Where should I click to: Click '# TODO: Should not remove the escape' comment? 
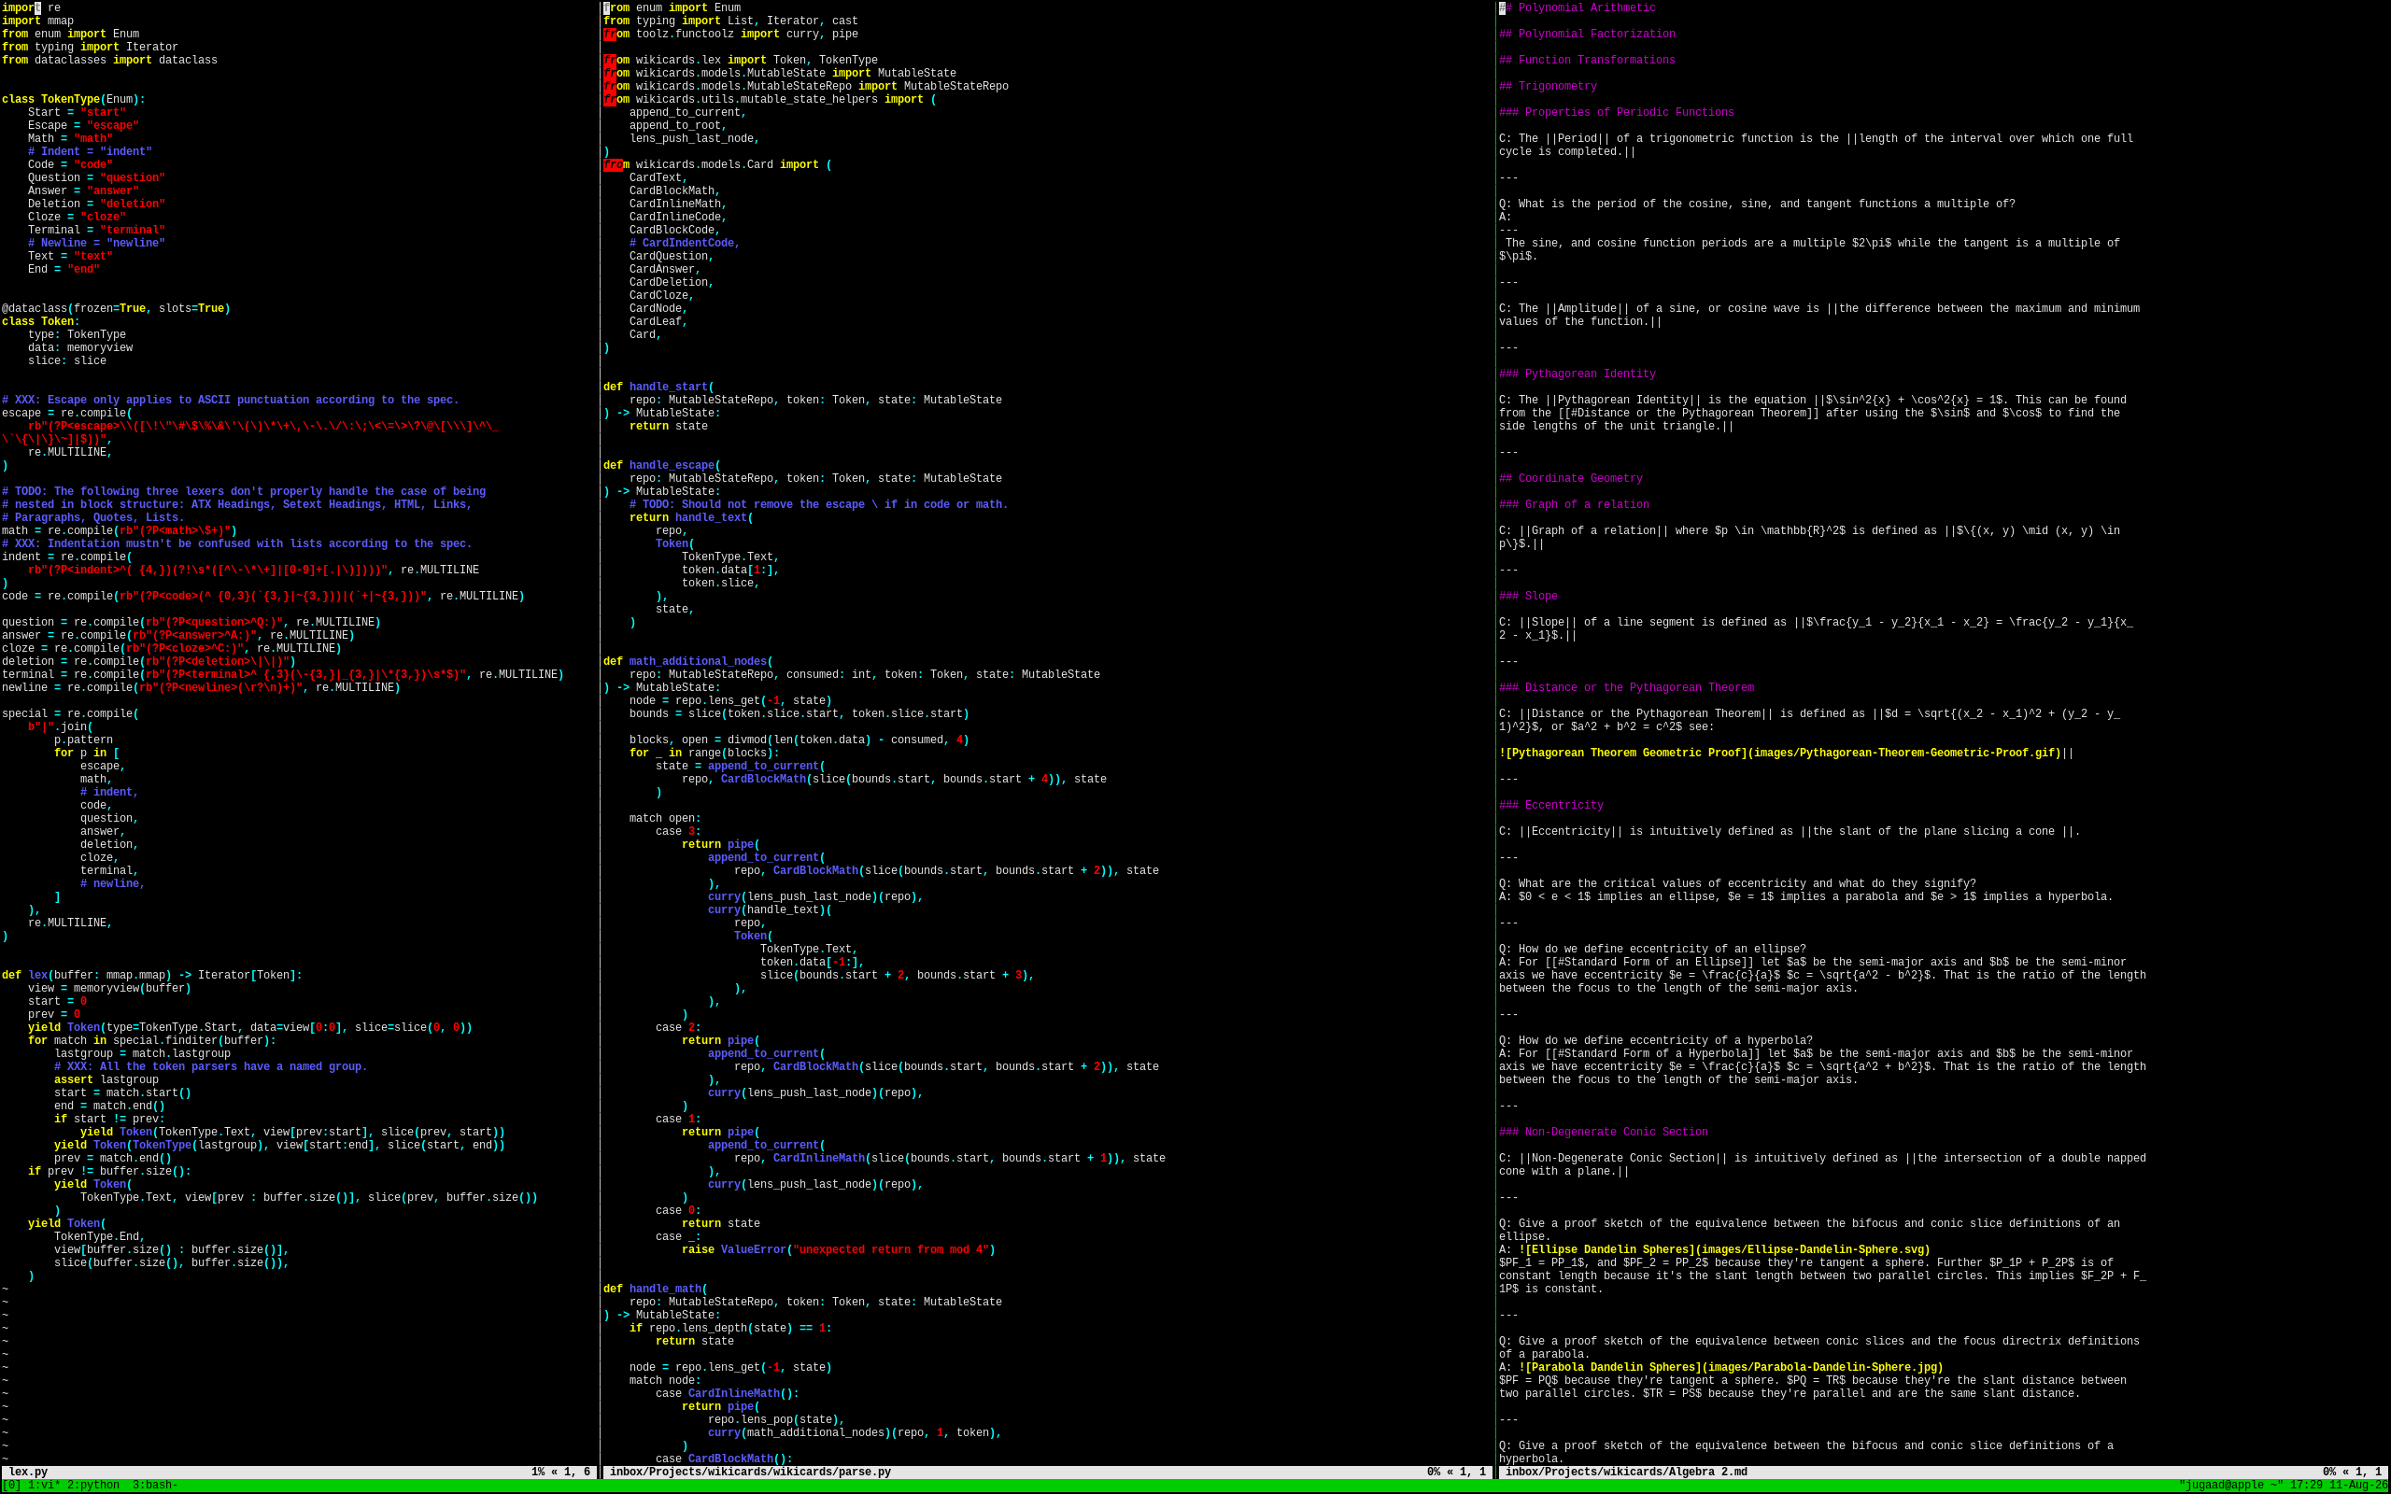(x=819, y=505)
